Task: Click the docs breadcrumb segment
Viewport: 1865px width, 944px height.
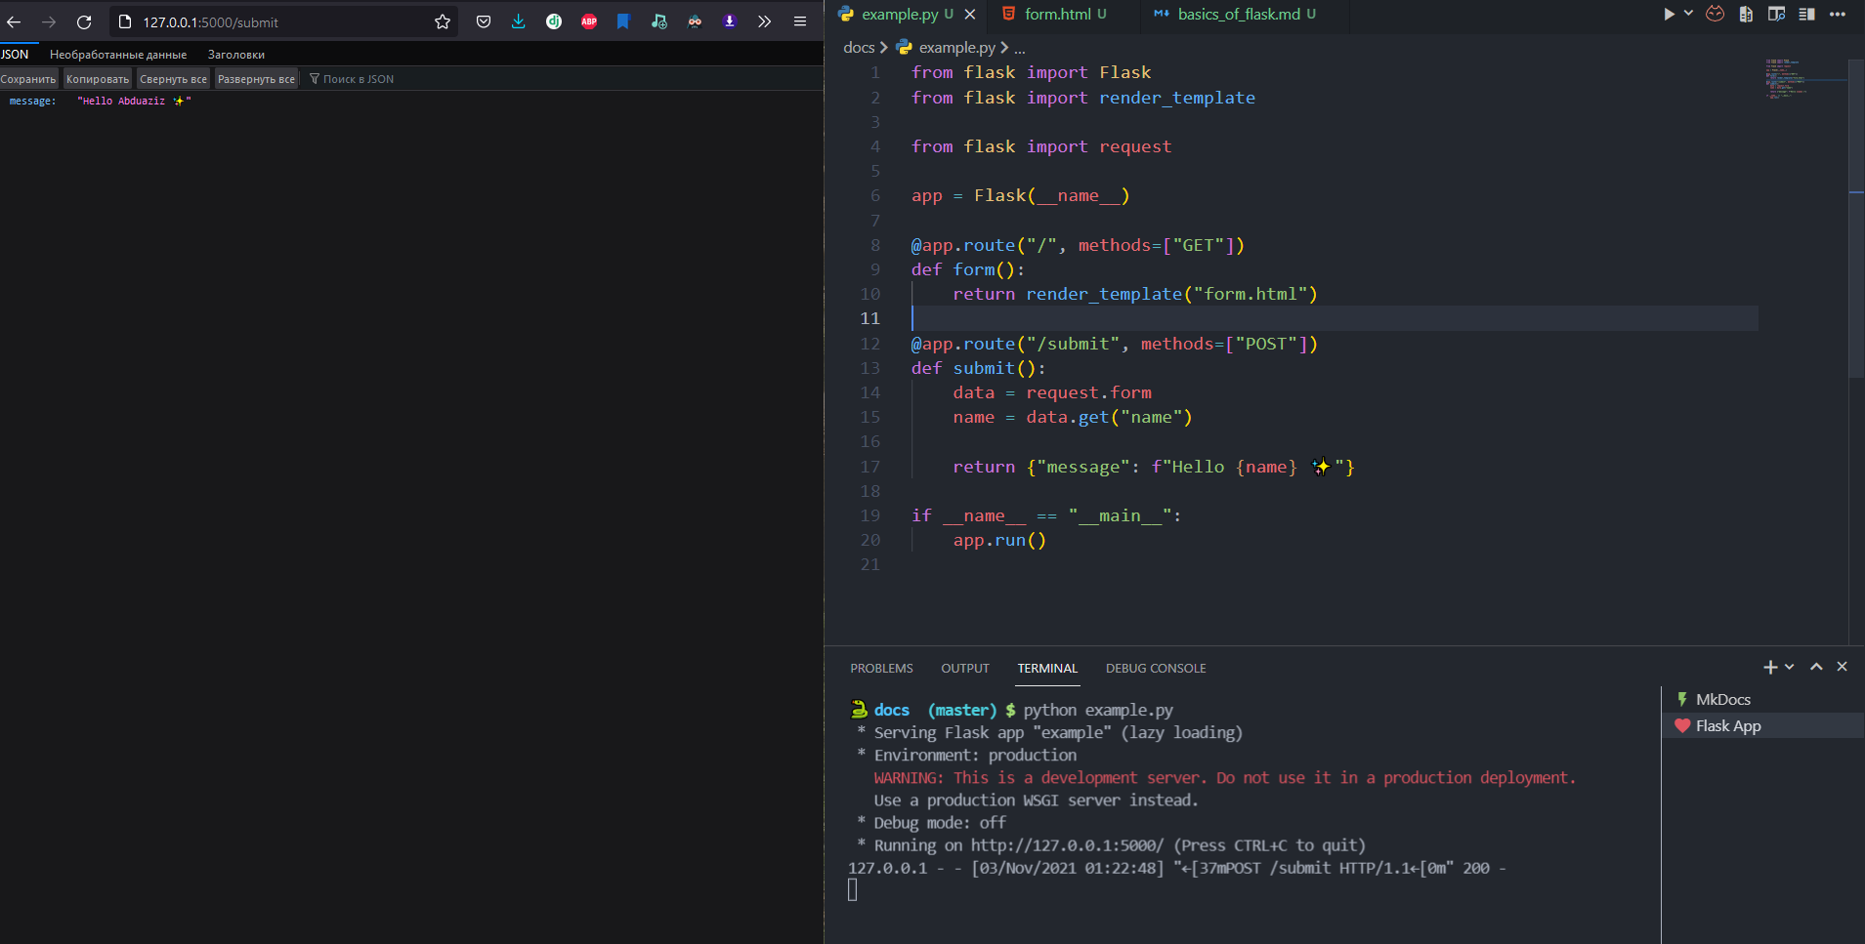Action: [859, 47]
